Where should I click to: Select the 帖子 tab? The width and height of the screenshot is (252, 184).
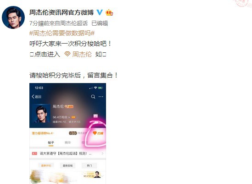51,143
